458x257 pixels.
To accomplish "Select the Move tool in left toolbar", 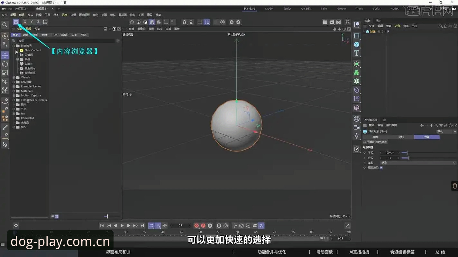I will click(5, 56).
